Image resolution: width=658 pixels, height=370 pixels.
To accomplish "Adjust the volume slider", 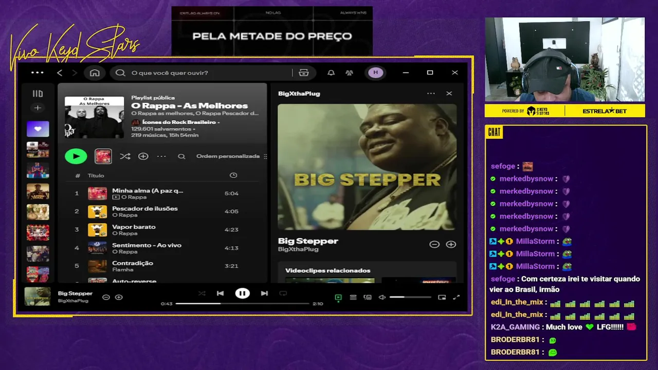I will click(410, 298).
